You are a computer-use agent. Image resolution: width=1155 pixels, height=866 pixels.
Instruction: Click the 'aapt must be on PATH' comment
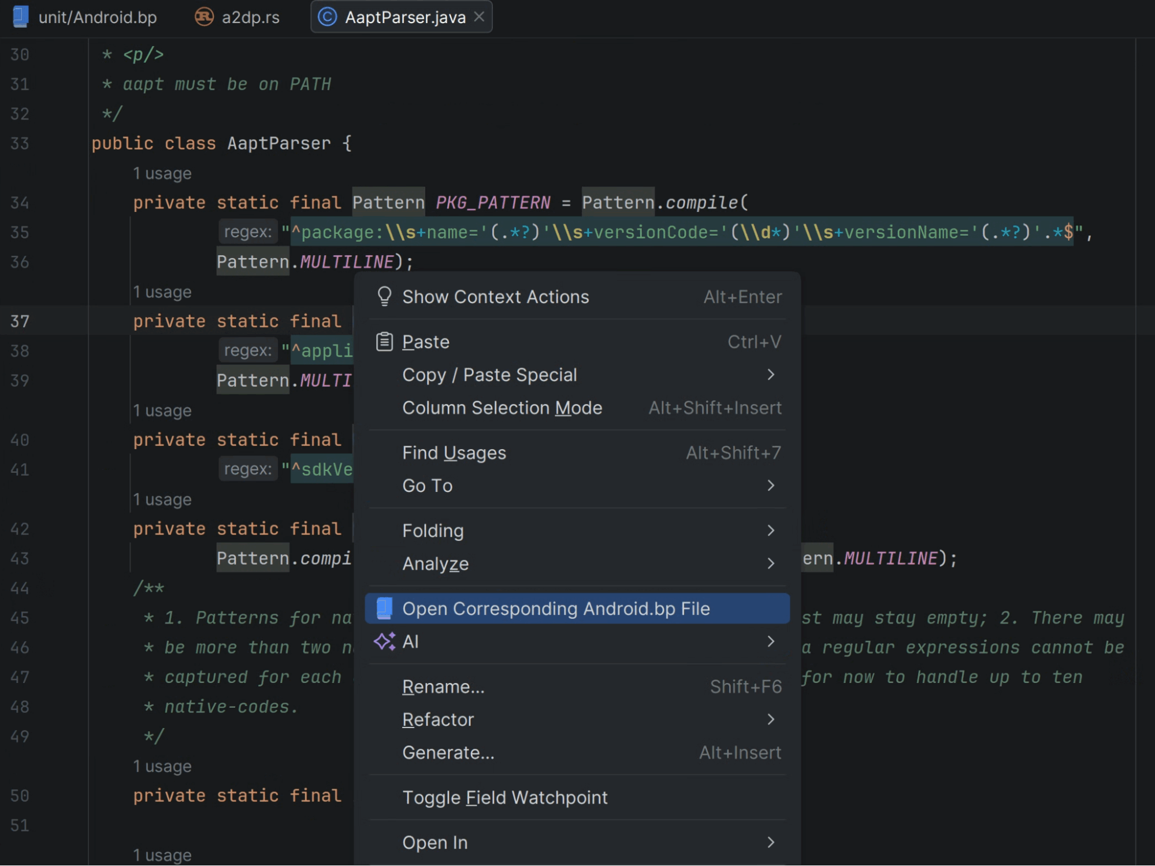click(x=227, y=84)
